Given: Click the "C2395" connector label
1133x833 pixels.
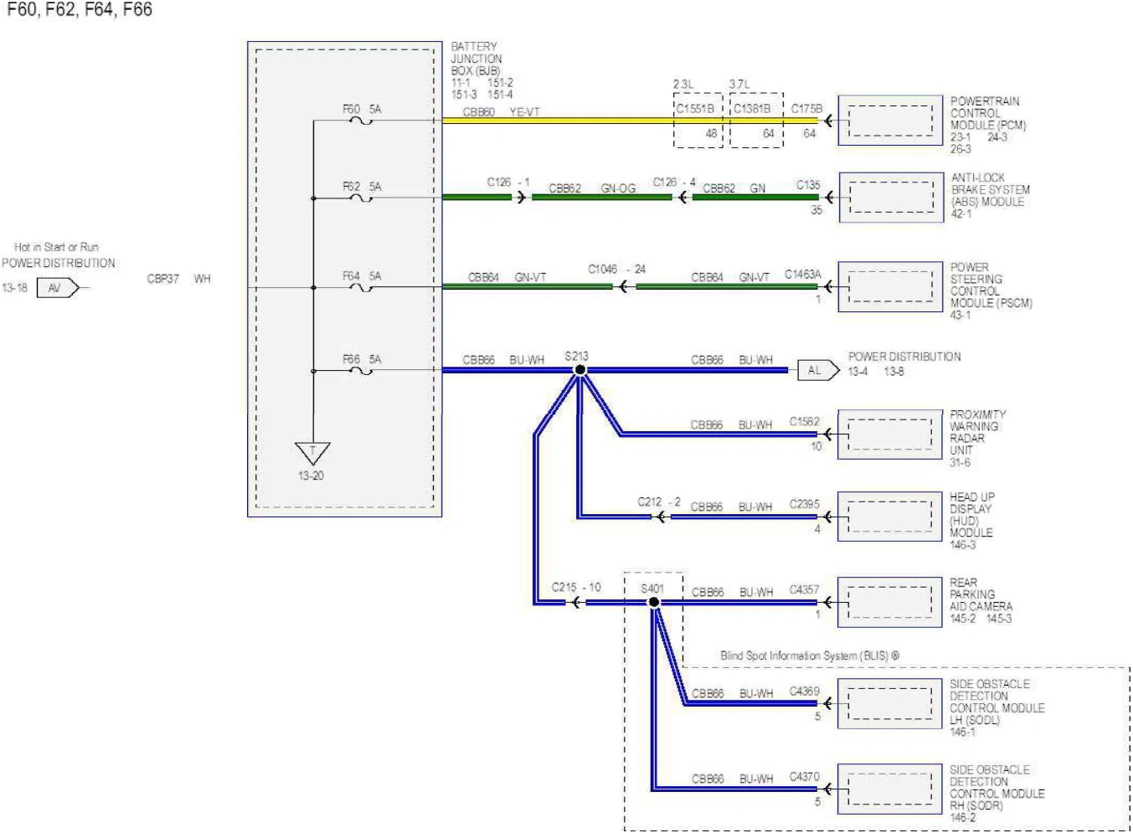Looking at the screenshot, I should pos(804,504).
